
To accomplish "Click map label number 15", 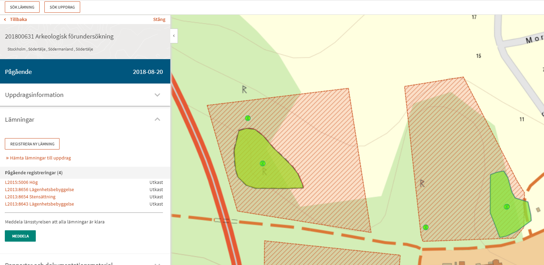I will click(x=479, y=56).
